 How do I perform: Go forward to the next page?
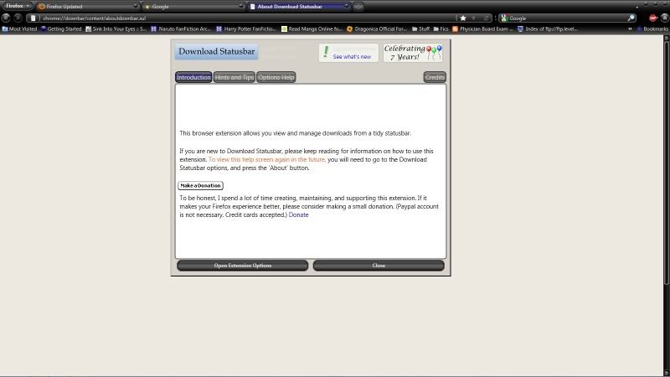click(x=18, y=18)
